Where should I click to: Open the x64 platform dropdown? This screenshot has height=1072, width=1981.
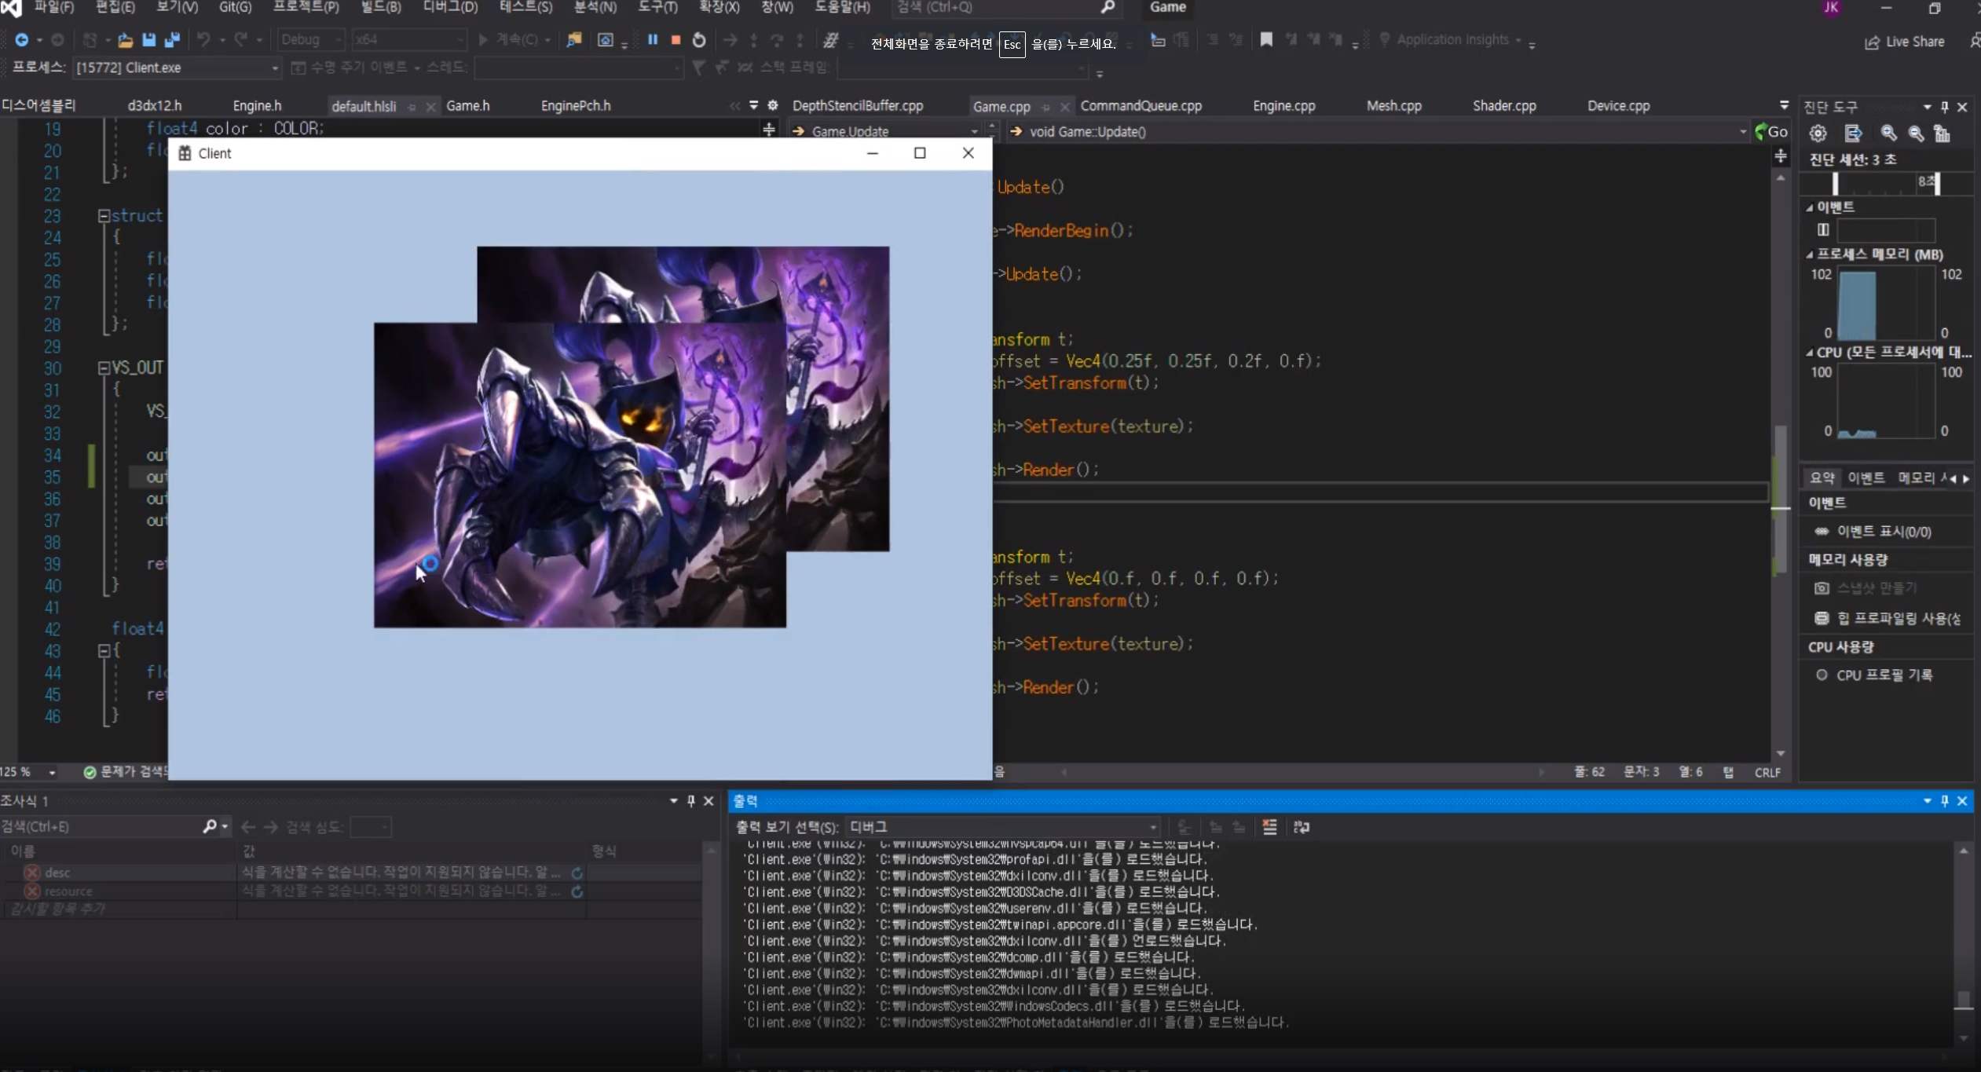[408, 39]
